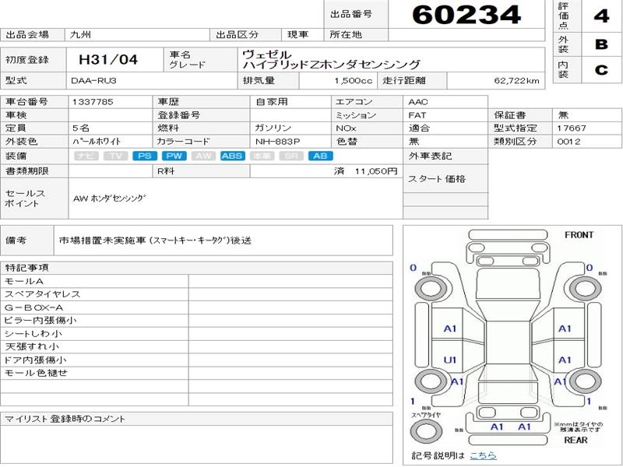Click the スペアタイヤ spare tire icon
The width and height of the screenshot is (623, 467).
pyautogui.click(x=426, y=431)
